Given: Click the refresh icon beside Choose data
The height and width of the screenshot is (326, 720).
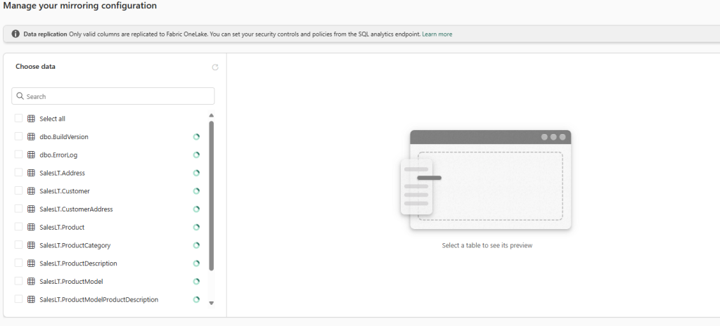Looking at the screenshot, I should pos(215,67).
